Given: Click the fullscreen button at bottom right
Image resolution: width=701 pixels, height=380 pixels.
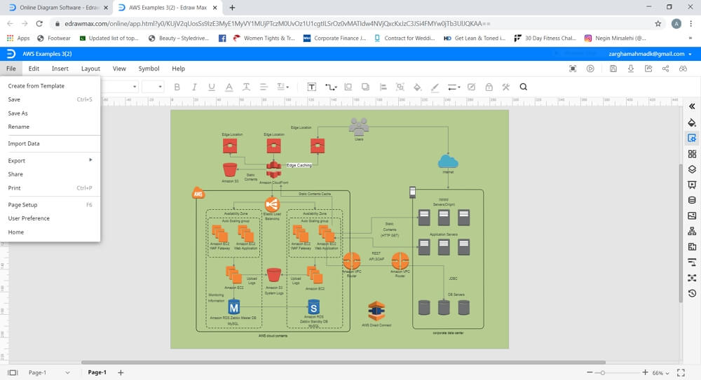Looking at the screenshot, I should click(x=681, y=373).
